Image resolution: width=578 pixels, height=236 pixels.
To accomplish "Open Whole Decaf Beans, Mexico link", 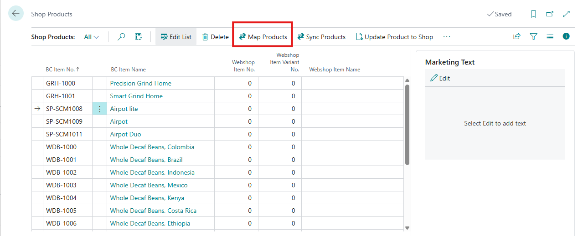I will click(149, 185).
